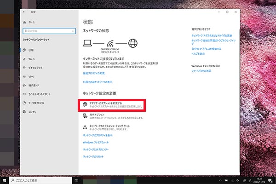The height and width of the screenshot is (184, 276).
Task: Click the ネットワークとインターネット sidebar heading
Action: (x=36, y=40)
